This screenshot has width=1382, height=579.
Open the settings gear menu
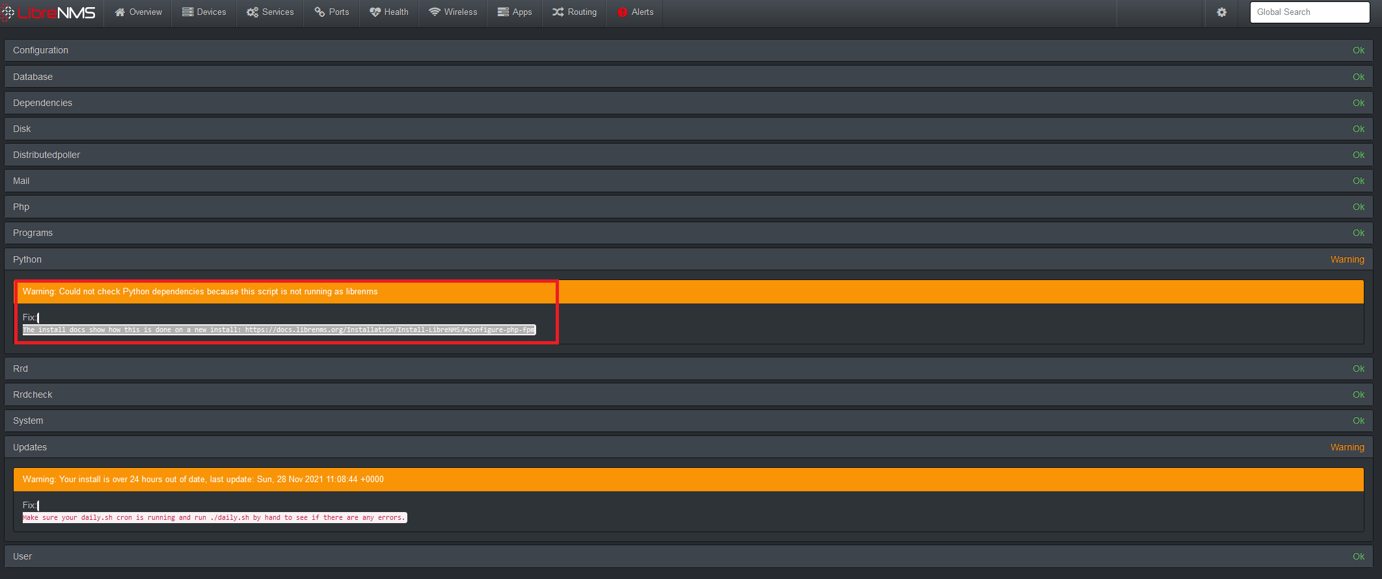point(1222,12)
